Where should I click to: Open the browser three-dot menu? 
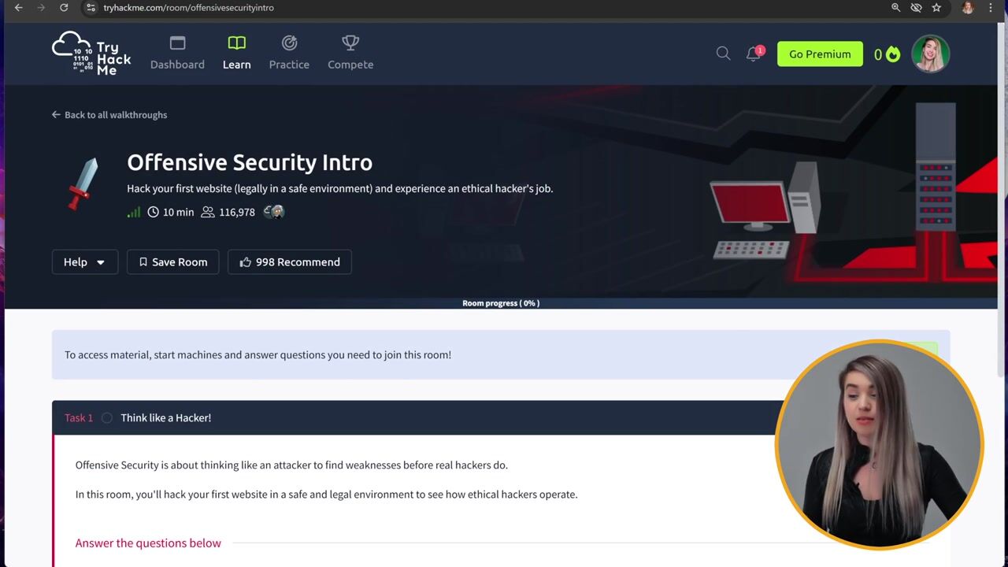991,8
